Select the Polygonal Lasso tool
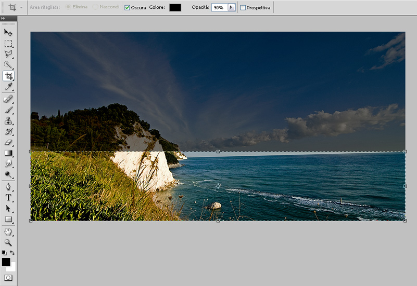The height and width of the screenshot is (286, 417). [8, 54]
